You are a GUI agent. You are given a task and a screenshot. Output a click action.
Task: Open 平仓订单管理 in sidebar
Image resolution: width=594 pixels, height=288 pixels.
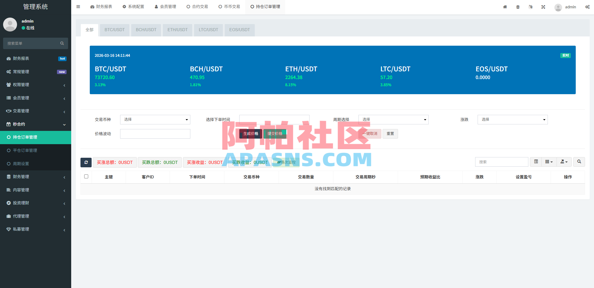click(36, 150)
